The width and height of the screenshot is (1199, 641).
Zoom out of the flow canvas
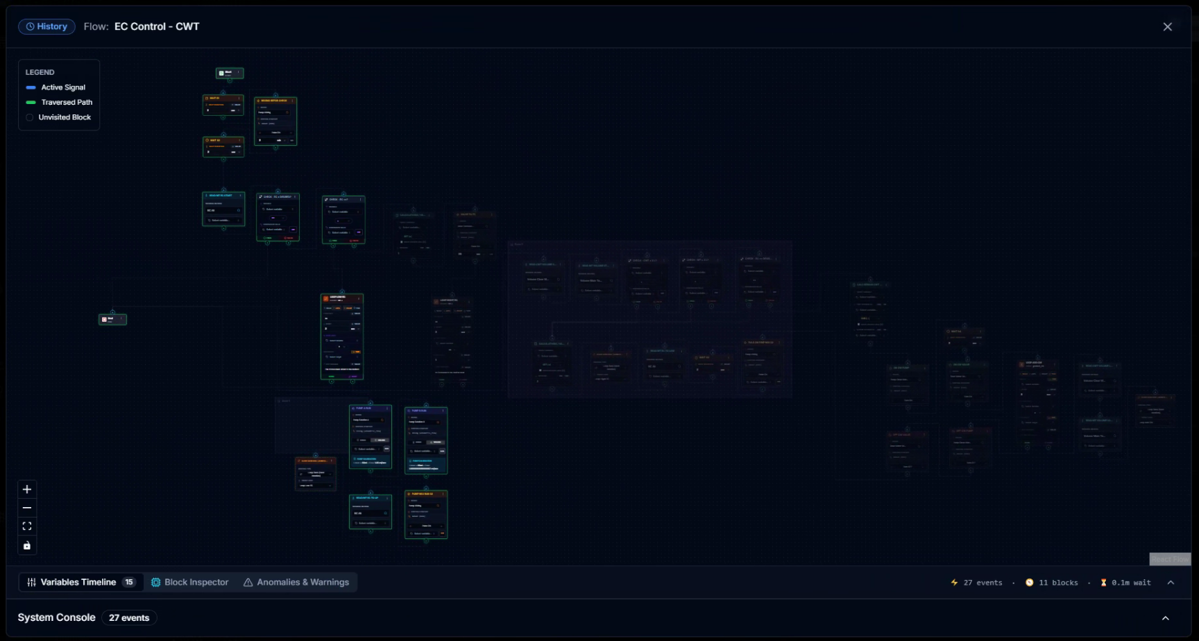click(27, 508)
